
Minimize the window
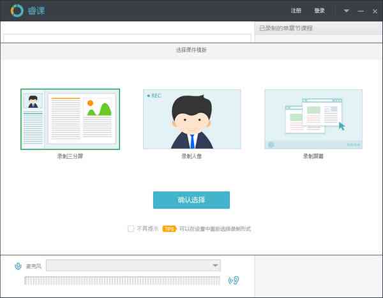click(x=361, y=11)
